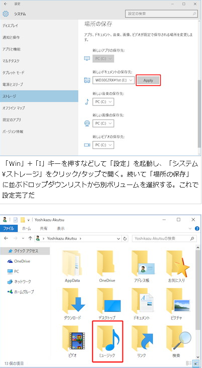Select the リンク folder

click(142, 341)
